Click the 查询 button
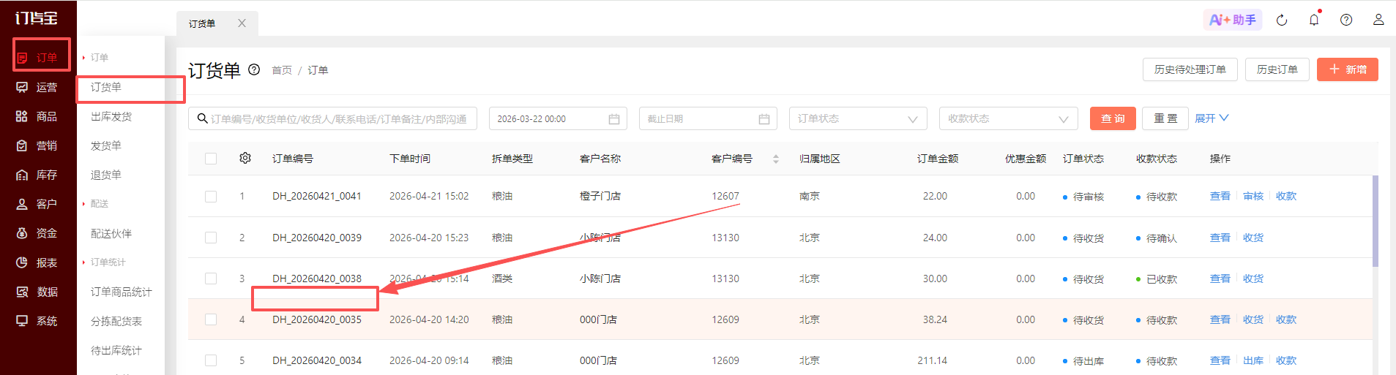 pos(1113,118)
